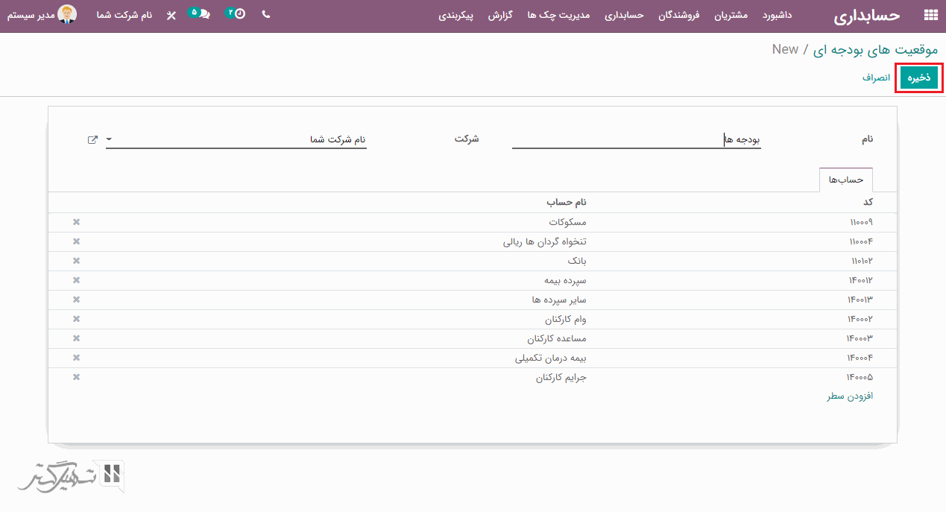Click account name سایر سپرده ها

(559, 300)
